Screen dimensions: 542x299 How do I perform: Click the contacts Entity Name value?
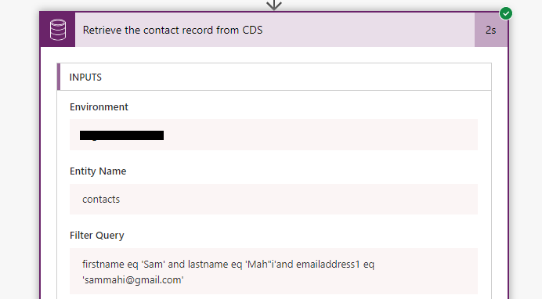(x=101, y=200)
